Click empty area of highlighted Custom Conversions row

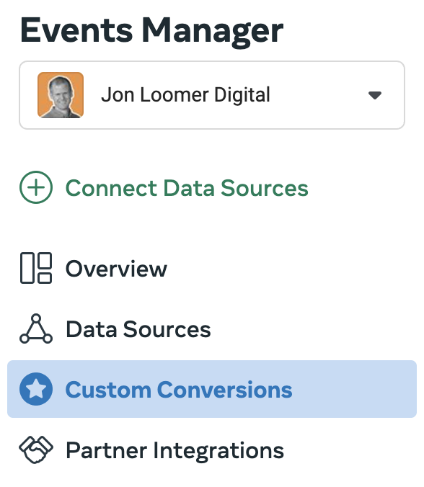354,389
